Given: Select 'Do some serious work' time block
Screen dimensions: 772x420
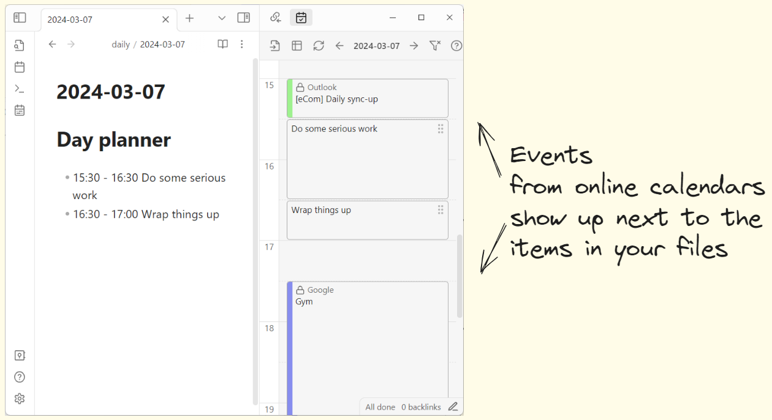Looking at the screenshot, I should pos(368,159).
